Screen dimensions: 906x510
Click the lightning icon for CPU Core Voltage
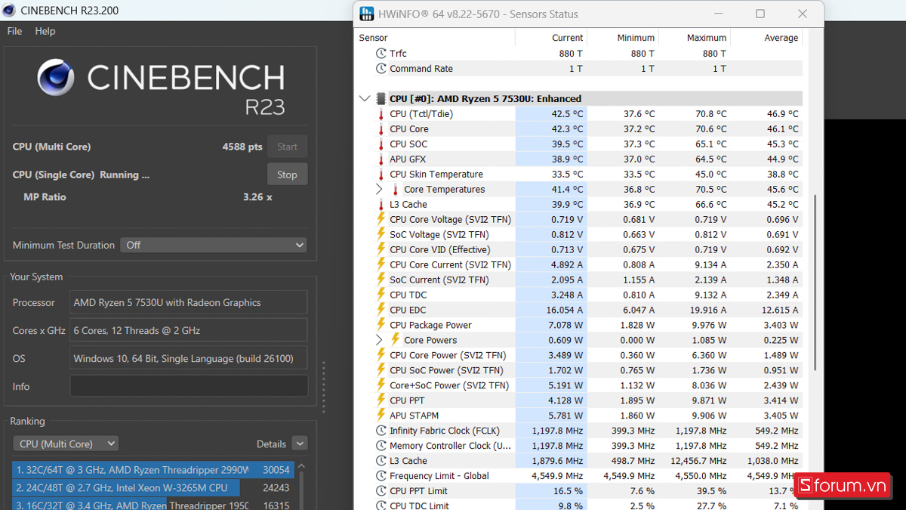pos(381,219)
